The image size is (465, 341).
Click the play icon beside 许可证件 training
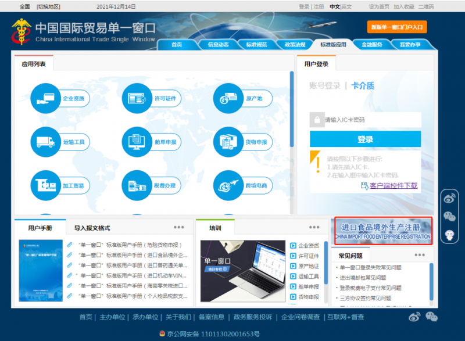tap(293, 256)
